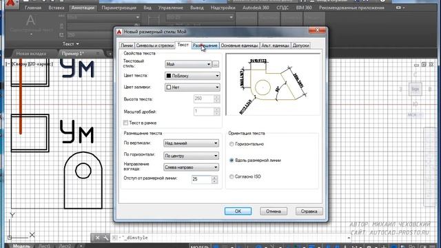Image resolution: width=441 pixels, height=248 pixels.
Task: Switch to Основные единицы tab
Action: pos(239,45)
